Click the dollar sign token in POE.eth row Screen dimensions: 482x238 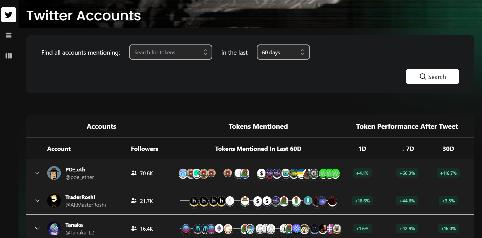(x=261, y=173)
